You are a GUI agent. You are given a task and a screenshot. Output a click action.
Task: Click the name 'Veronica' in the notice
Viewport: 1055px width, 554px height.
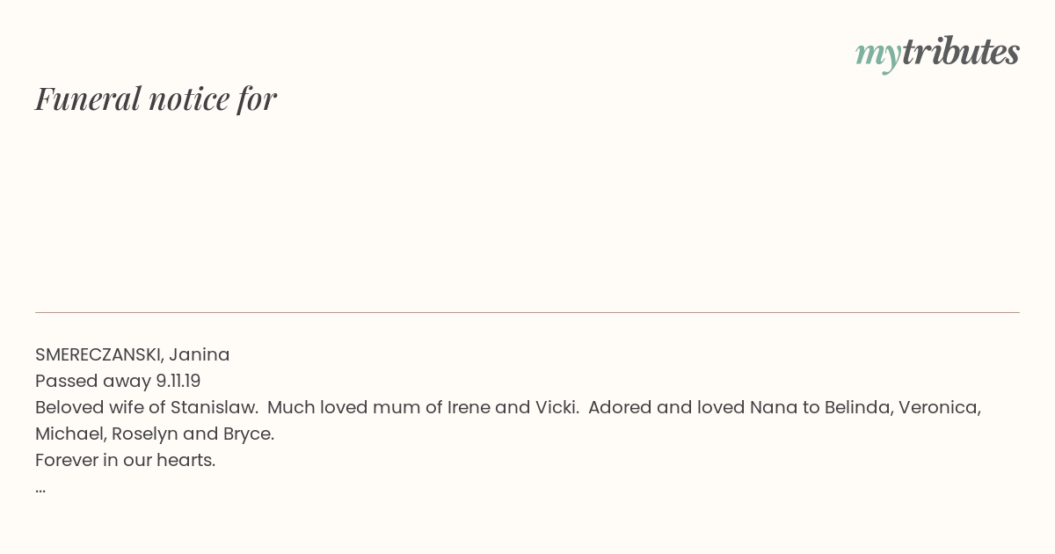tap(940, 407)
